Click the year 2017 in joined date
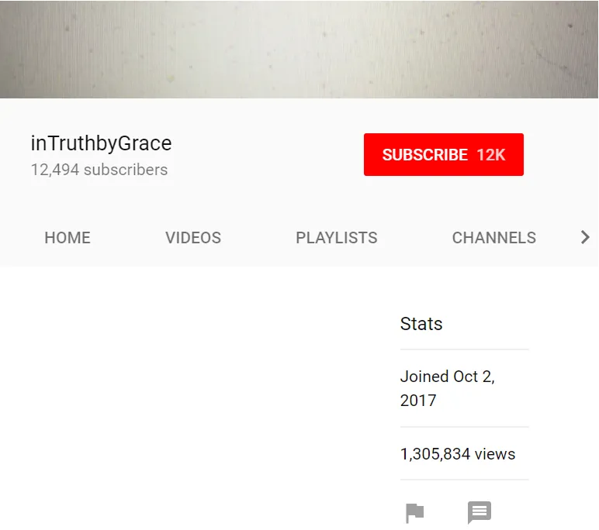Viewport: 599px width, 530px height. point(418,401)
